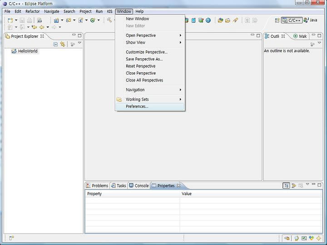Open Properties view menu triangle
The width and height of the screenshot is (327, 245).
(307, 184)
